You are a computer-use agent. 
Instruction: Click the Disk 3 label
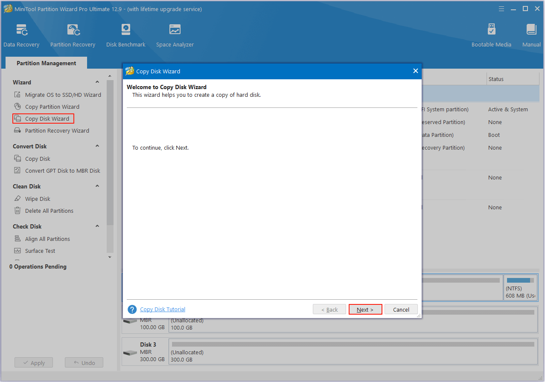[148, 344]
